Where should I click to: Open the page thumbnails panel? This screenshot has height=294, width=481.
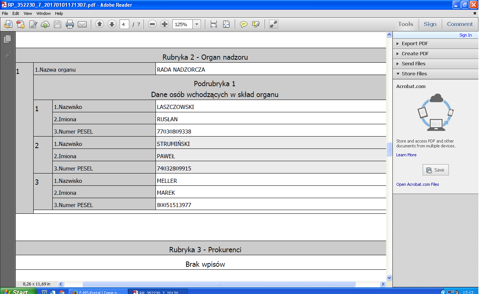tap(7, 39)
